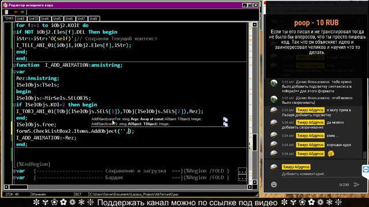Click the thinking emoji chat message
The height and width of the screenshot is (207, 369).
point(331,154)
